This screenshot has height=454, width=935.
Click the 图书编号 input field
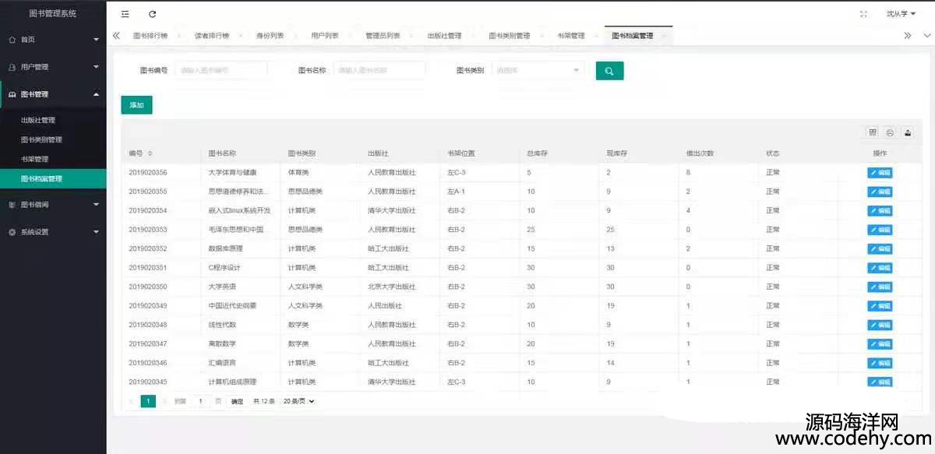coord(221,70)
